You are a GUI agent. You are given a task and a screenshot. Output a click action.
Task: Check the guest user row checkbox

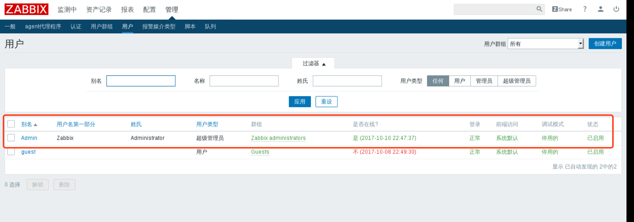click(x=11, y=152)
